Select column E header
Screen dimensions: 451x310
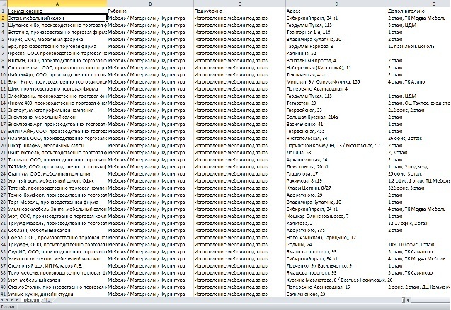pos(419,4)
